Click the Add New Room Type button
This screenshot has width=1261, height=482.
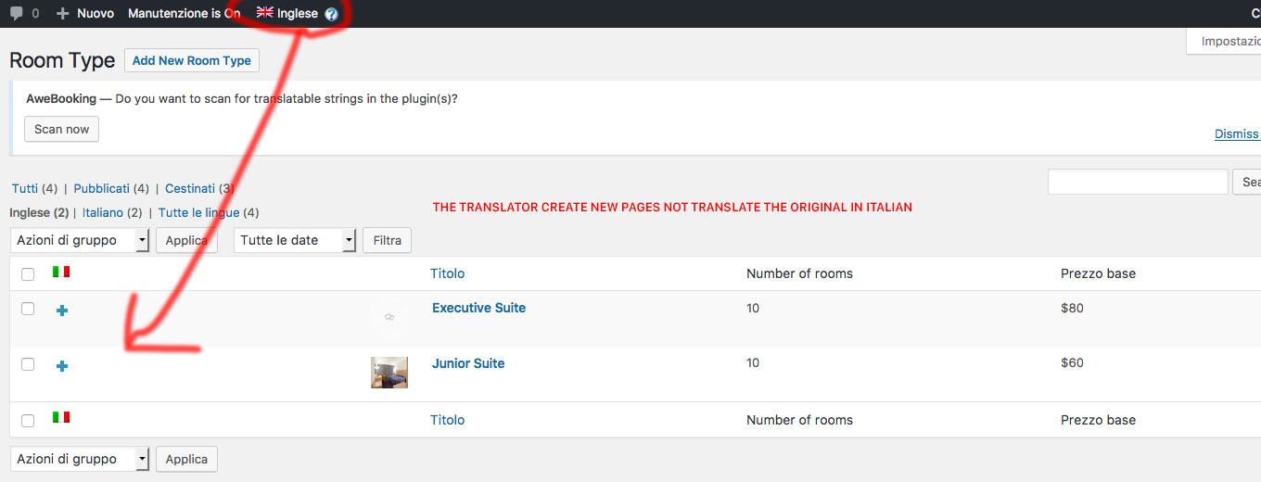191,60
